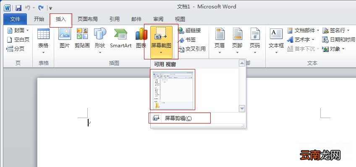Open the 对象 object menu
This screenshot has width=356, height=167.
333,49
